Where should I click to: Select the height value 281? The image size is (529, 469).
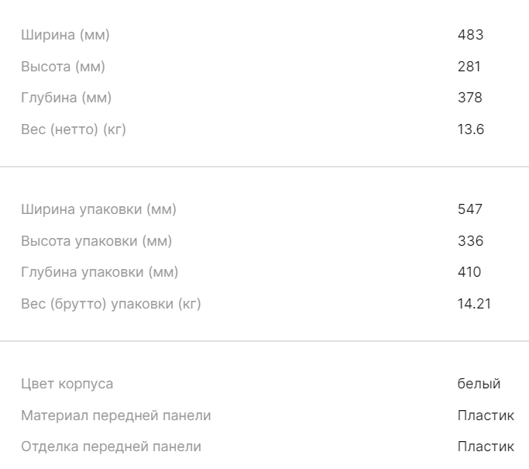(469, 67)
